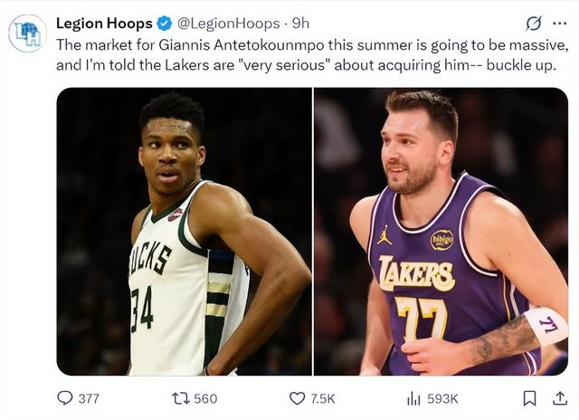Open the 9h timestamp link

click(300, 24)
